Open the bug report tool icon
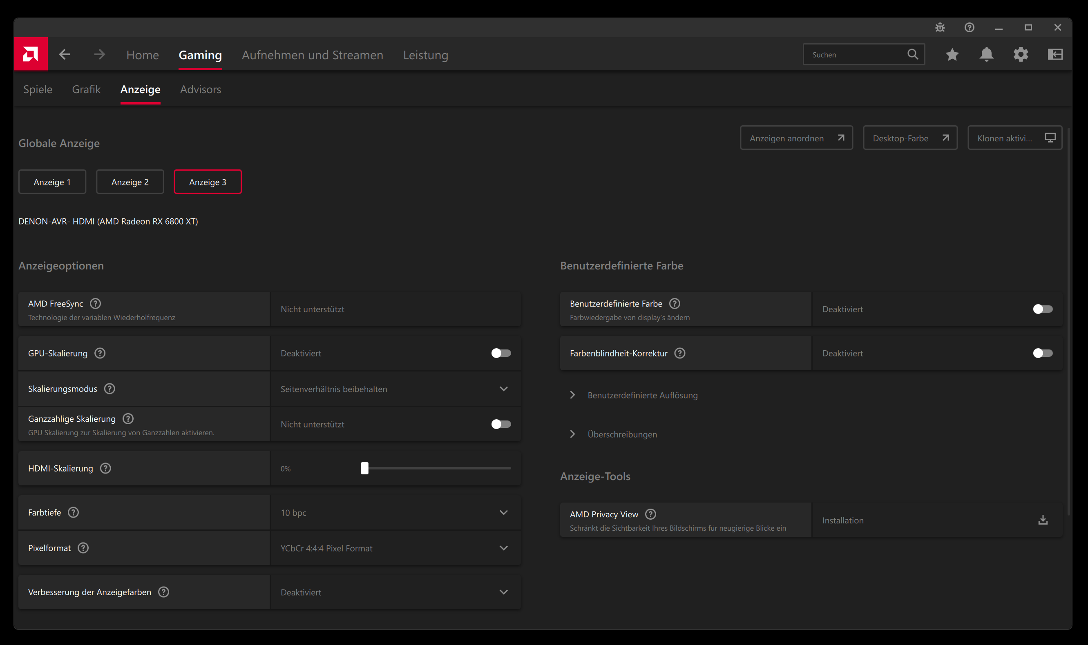Image resolution: width=1088 pixels, height=645 pixels. click(940, 27)
